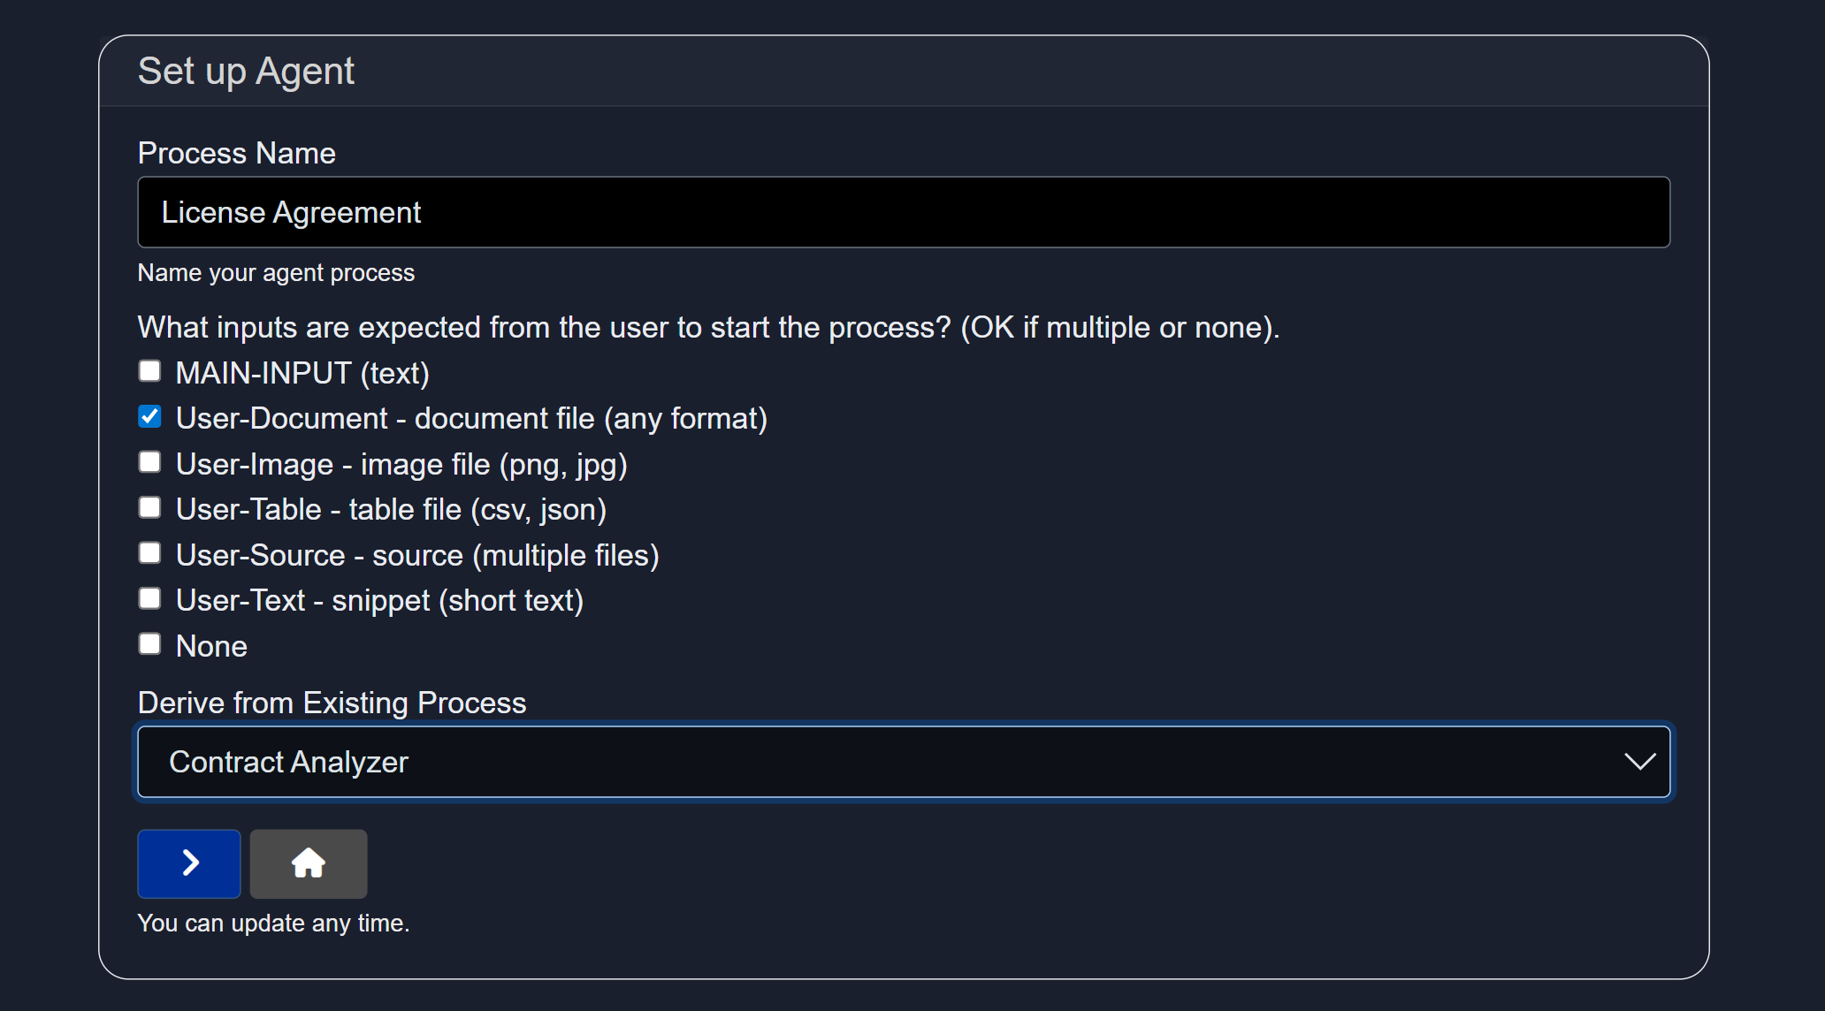Viewport: 1825px width, 1011px height.
Task: Click the 'User-Image - image file' label text
Action: [401, 465]
